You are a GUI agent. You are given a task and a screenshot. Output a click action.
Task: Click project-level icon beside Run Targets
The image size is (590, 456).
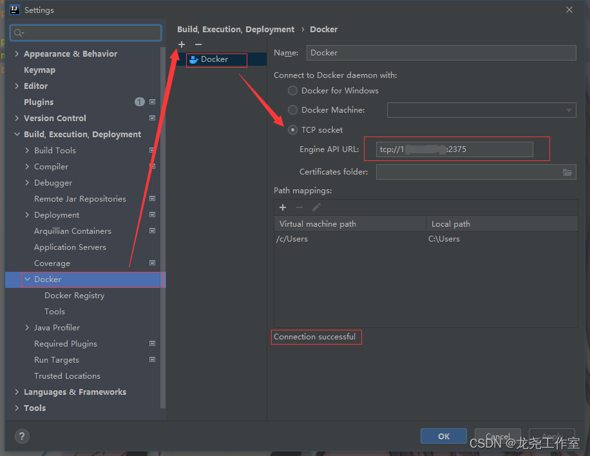tap(153, 359)
